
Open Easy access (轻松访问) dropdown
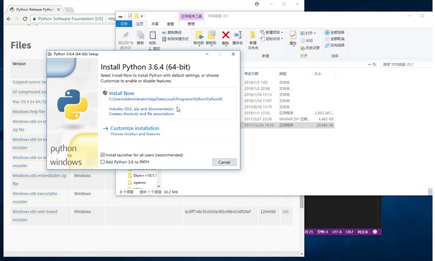point(271,39)
